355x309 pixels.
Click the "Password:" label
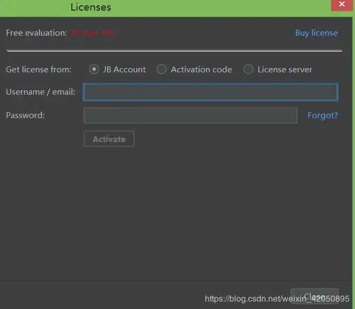[25, 115]
